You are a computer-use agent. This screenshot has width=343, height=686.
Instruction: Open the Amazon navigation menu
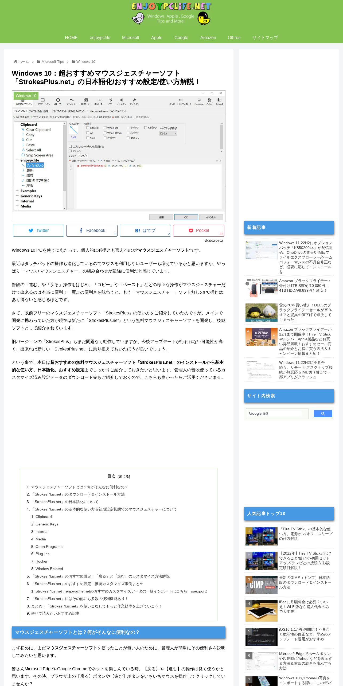(208, 38)
